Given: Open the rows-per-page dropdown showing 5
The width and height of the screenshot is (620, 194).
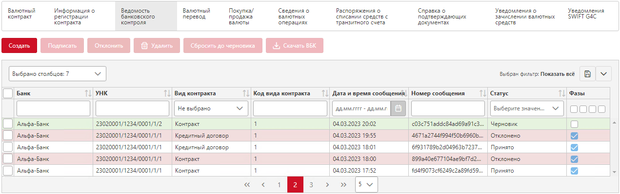Looking at the screenshot, I should tap(366, 185).
